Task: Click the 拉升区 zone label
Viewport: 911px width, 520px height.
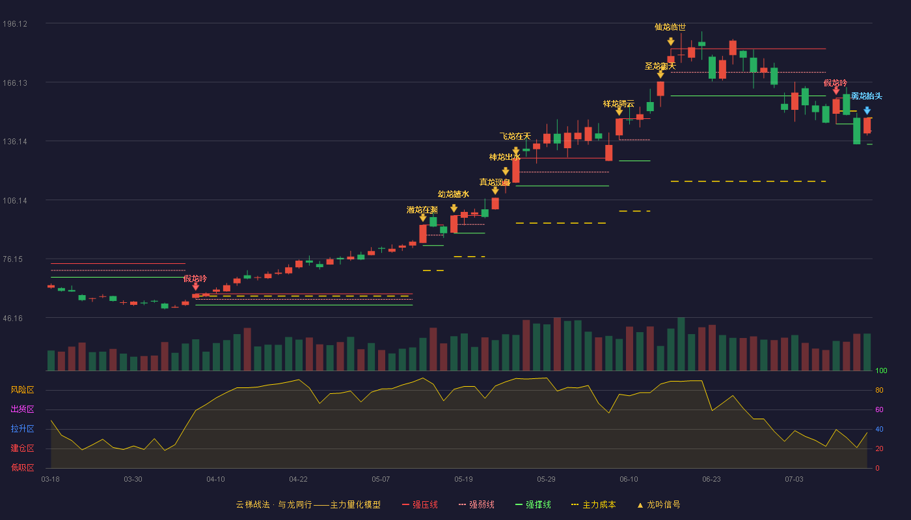Action: point(22,429)
